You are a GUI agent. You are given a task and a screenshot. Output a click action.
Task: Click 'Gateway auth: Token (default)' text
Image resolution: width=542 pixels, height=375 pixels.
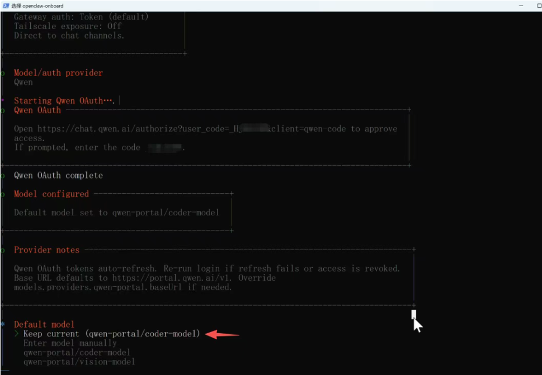[x=81, y=17]
